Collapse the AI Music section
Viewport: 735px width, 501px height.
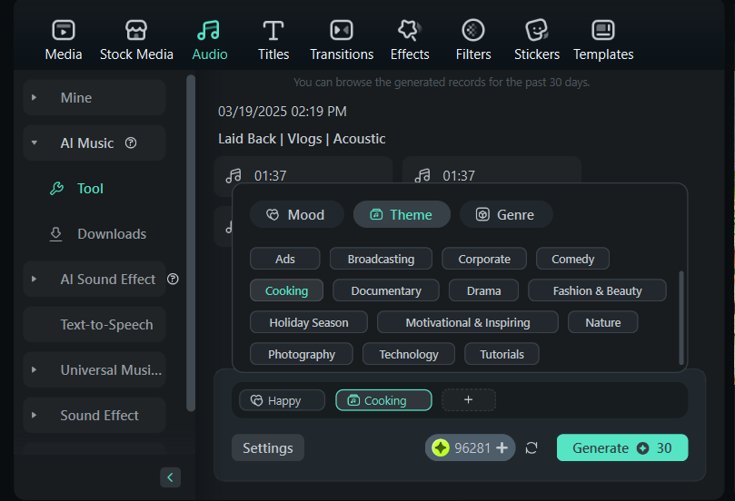pyautogui.click(x=34, y=142)
